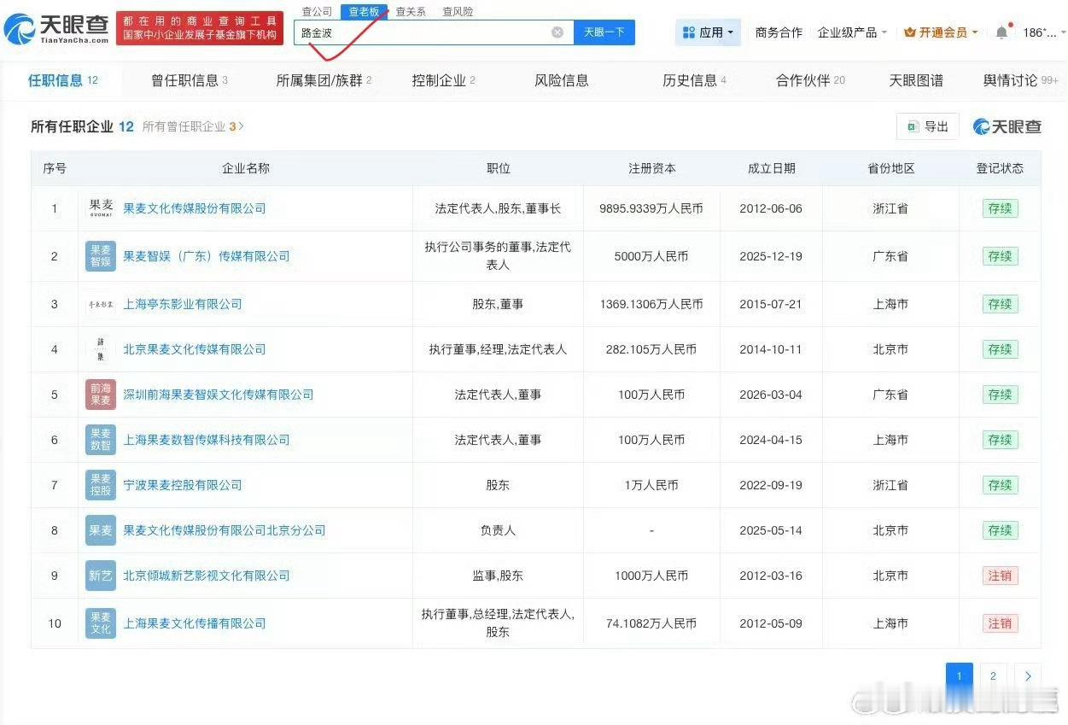
Task: Switch to the 查老板 search tab
Action: [365, 11]
